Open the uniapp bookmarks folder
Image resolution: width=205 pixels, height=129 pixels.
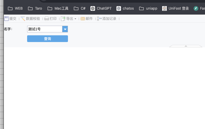[x=148, y=8]
